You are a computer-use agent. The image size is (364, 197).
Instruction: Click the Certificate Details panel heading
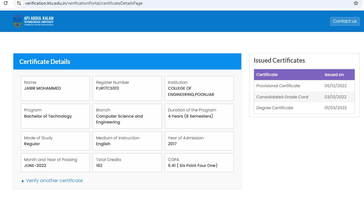click(x=45, y=62)
